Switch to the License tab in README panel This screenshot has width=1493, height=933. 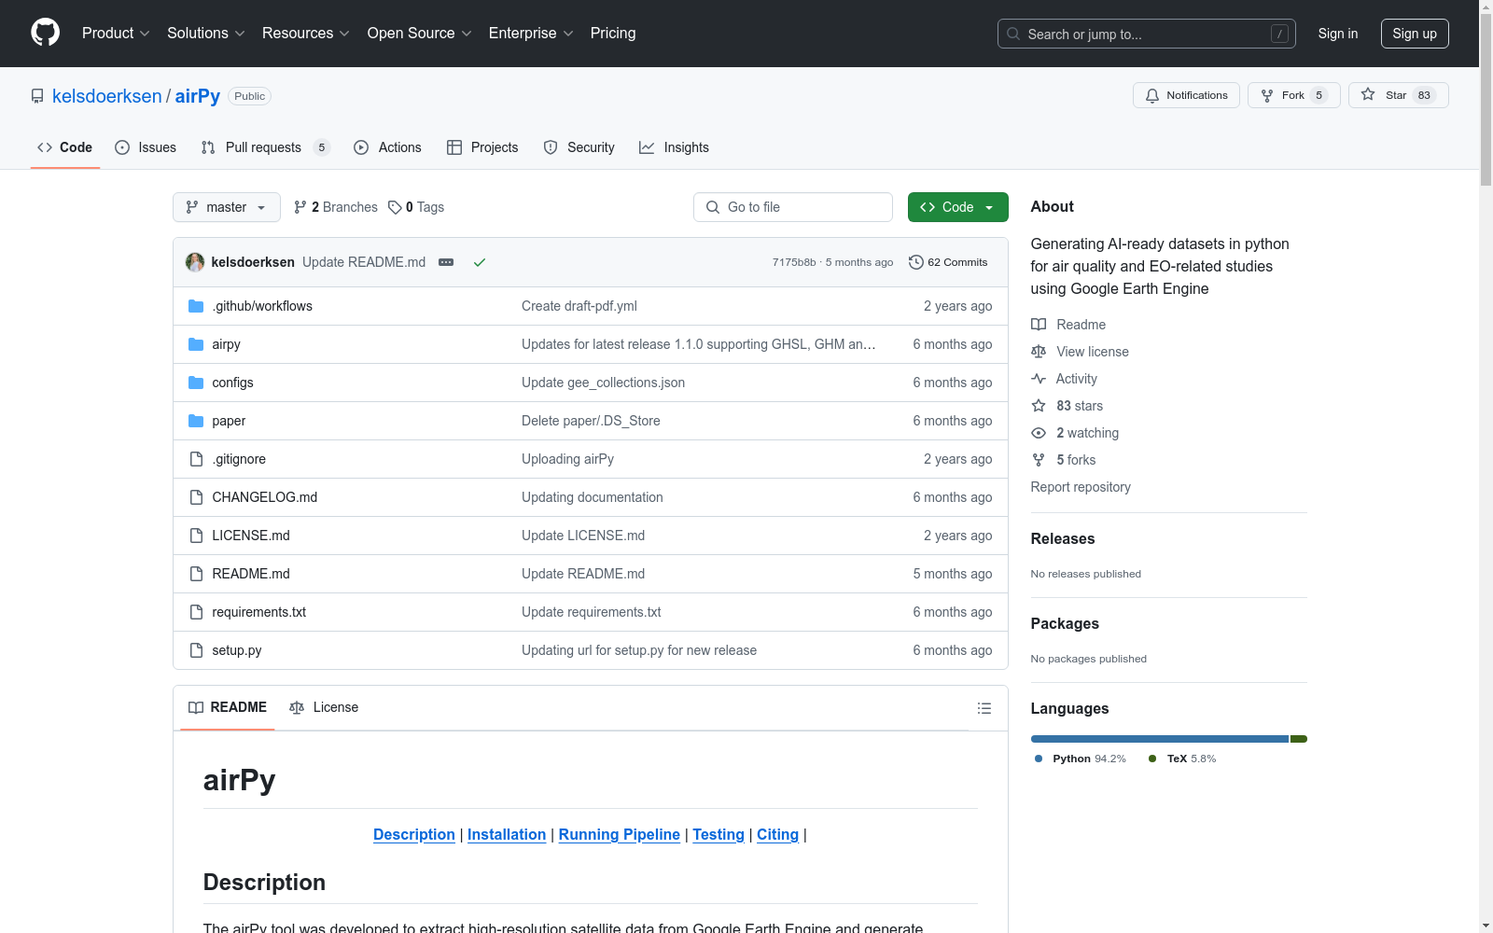click(324, 707)
